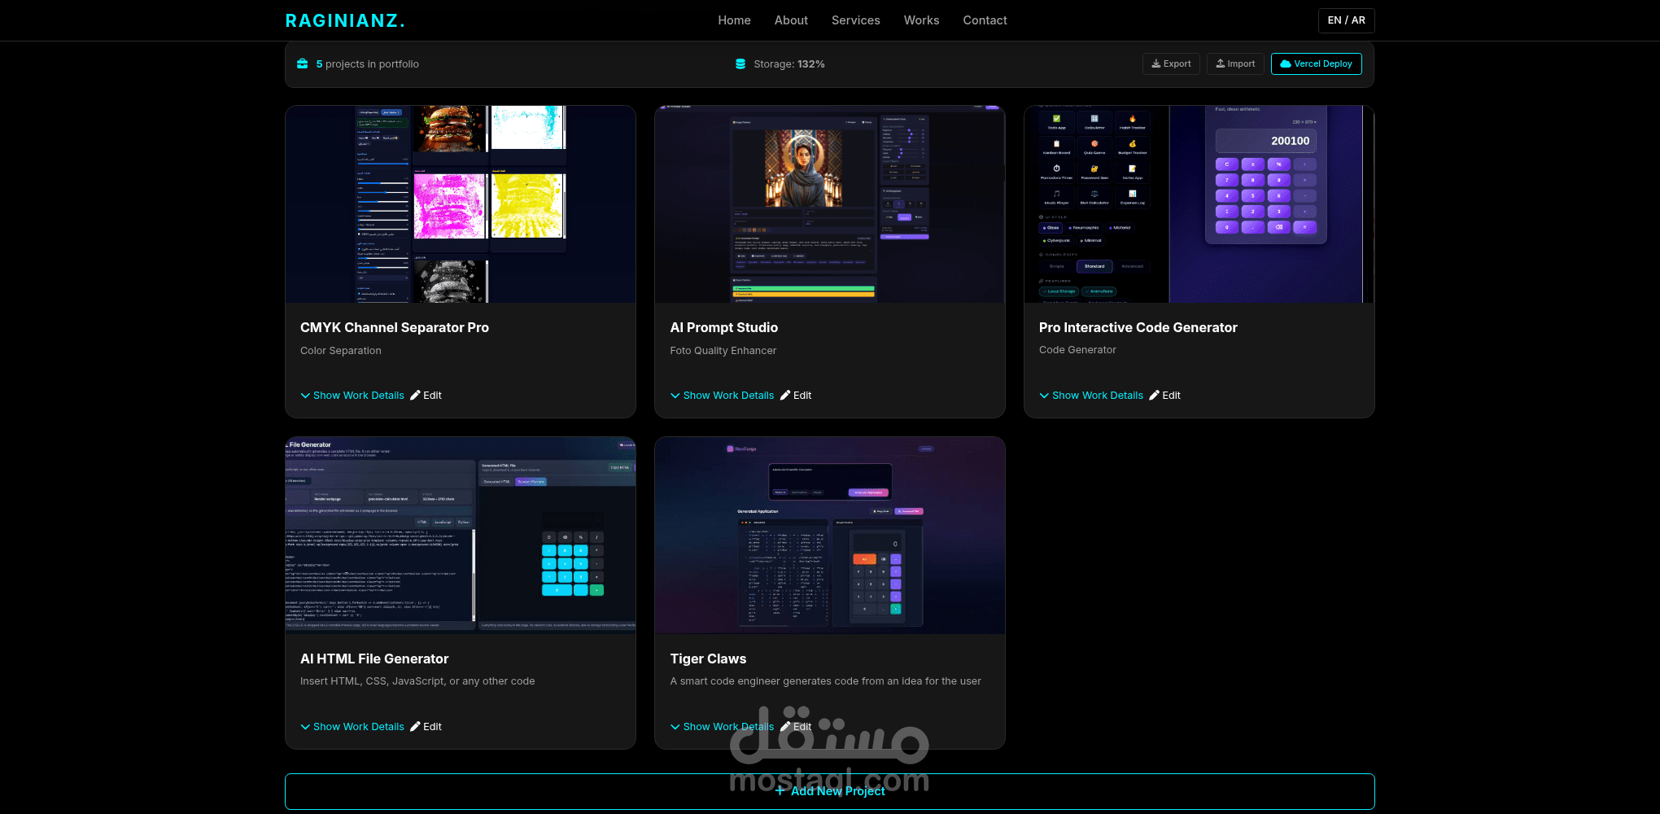The width and height of the screenshot is (1660, 814).
Task: Click the Add New Project button
Action: coord(830,791)
